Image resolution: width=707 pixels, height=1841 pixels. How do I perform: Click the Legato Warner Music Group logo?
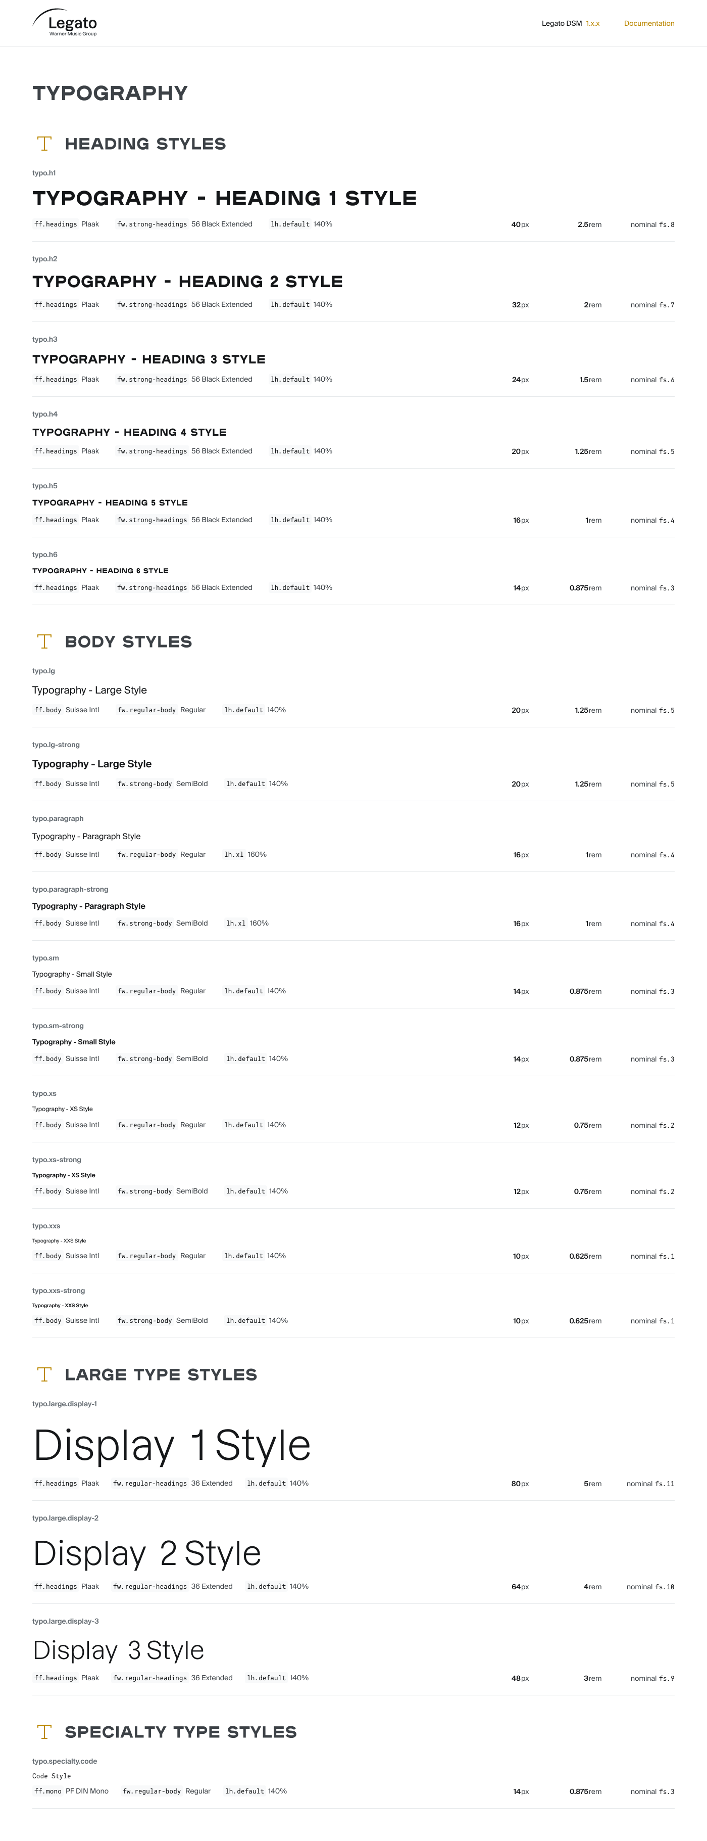(65, 23)
